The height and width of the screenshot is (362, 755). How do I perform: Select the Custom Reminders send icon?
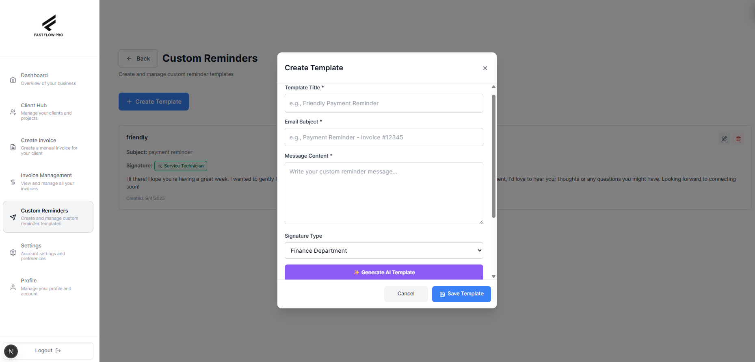click(13, 217)
